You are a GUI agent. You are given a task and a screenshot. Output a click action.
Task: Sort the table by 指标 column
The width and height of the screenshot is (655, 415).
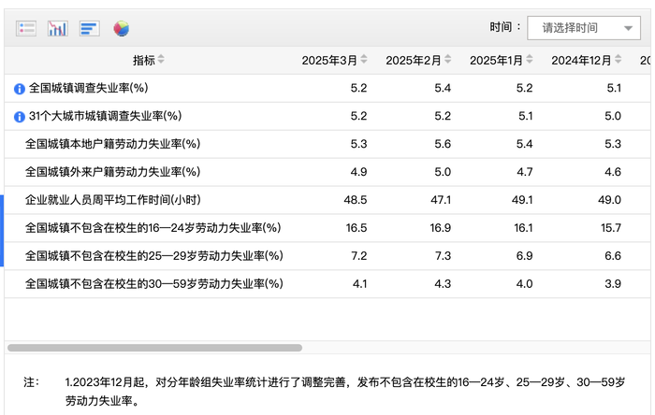tap(161, 60)
